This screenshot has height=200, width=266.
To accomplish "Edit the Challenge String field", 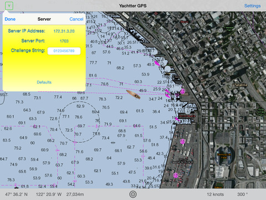I will click(64, 51).
